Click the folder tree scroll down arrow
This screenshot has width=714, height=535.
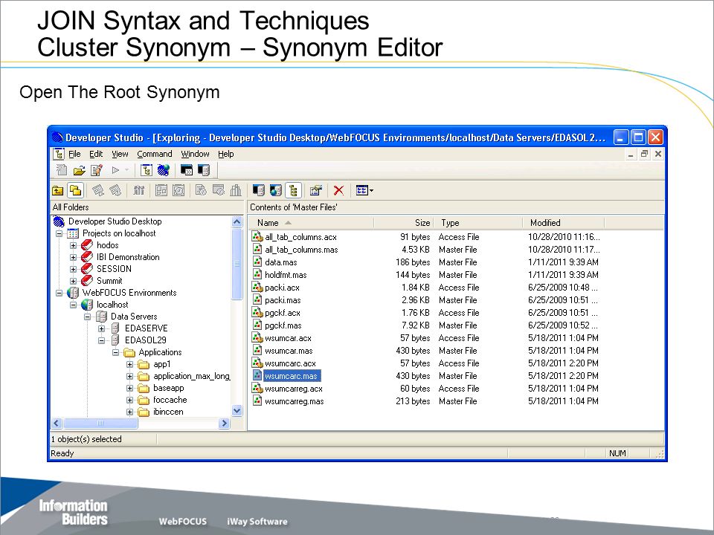(x=237, y=411)
